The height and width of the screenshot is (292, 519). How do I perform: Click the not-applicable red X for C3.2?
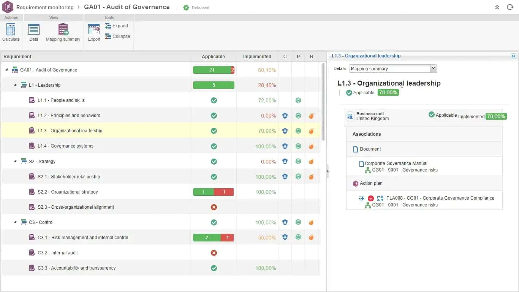(x=214, y=253)
